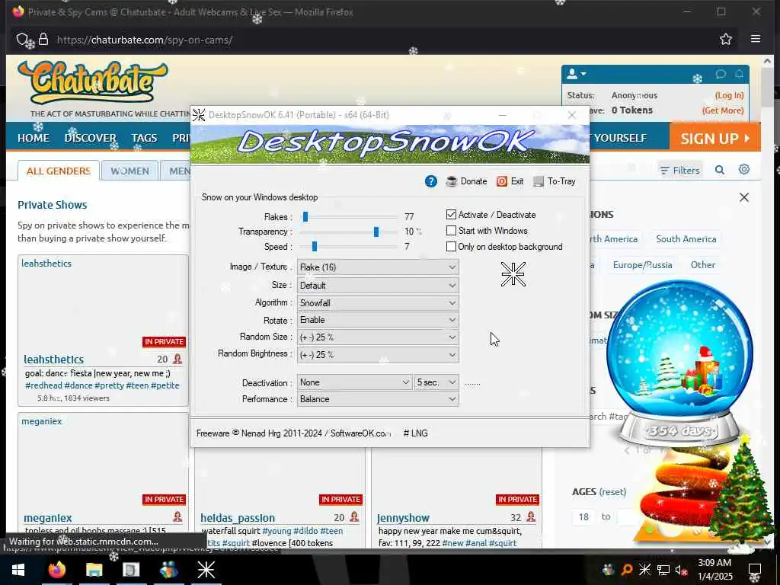The height and width of the screenshot is (585, 780).
Task: Click the orange SIGN UP button
Action: coord(714,138)
